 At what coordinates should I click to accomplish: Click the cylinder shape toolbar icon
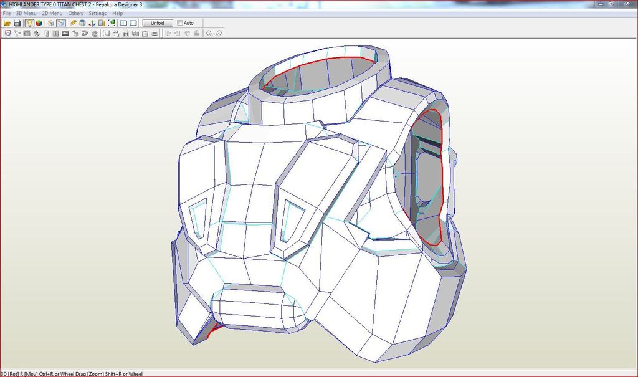pyautogui.click(x=82, y=23)
